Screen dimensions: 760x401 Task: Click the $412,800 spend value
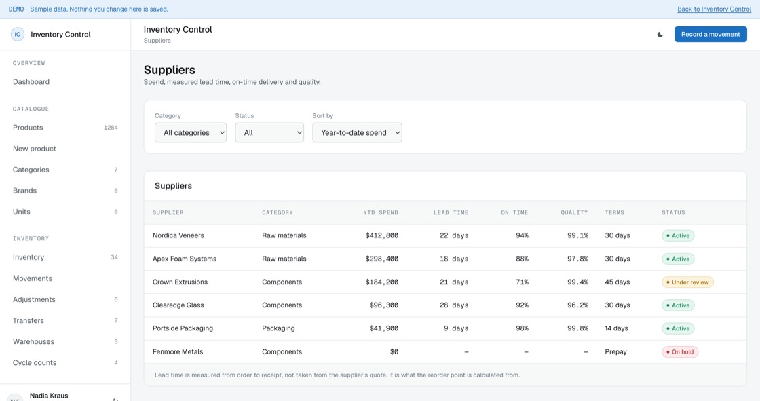381,235
